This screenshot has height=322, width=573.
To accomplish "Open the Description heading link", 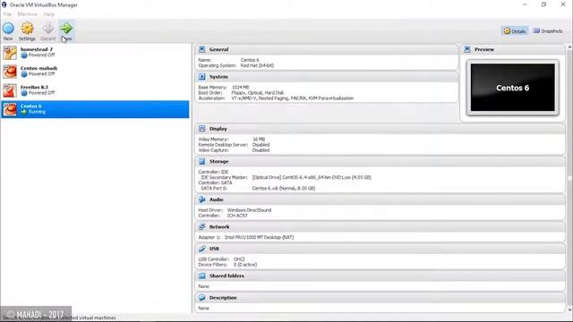I will (223, 298).
